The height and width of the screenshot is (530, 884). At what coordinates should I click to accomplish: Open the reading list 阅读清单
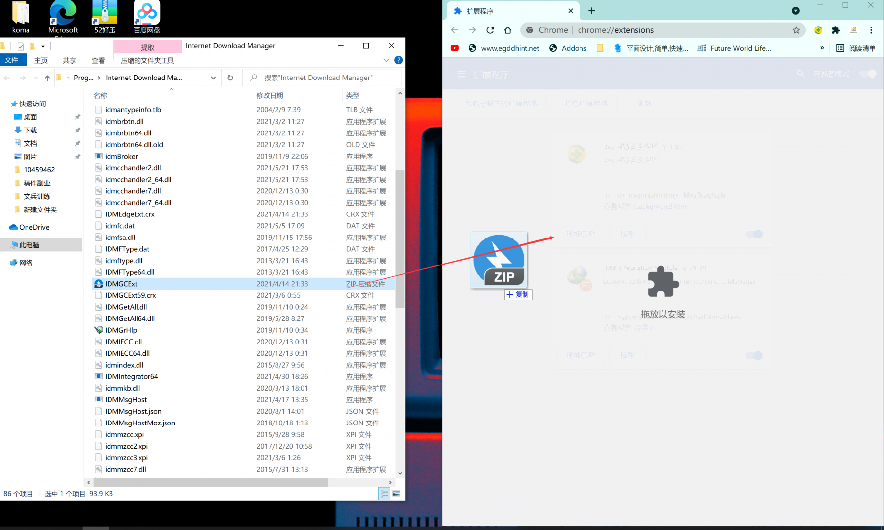pos(856,48)
